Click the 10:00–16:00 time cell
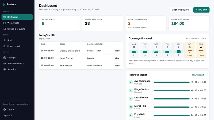214x120 pixels. tap(47, 58)
